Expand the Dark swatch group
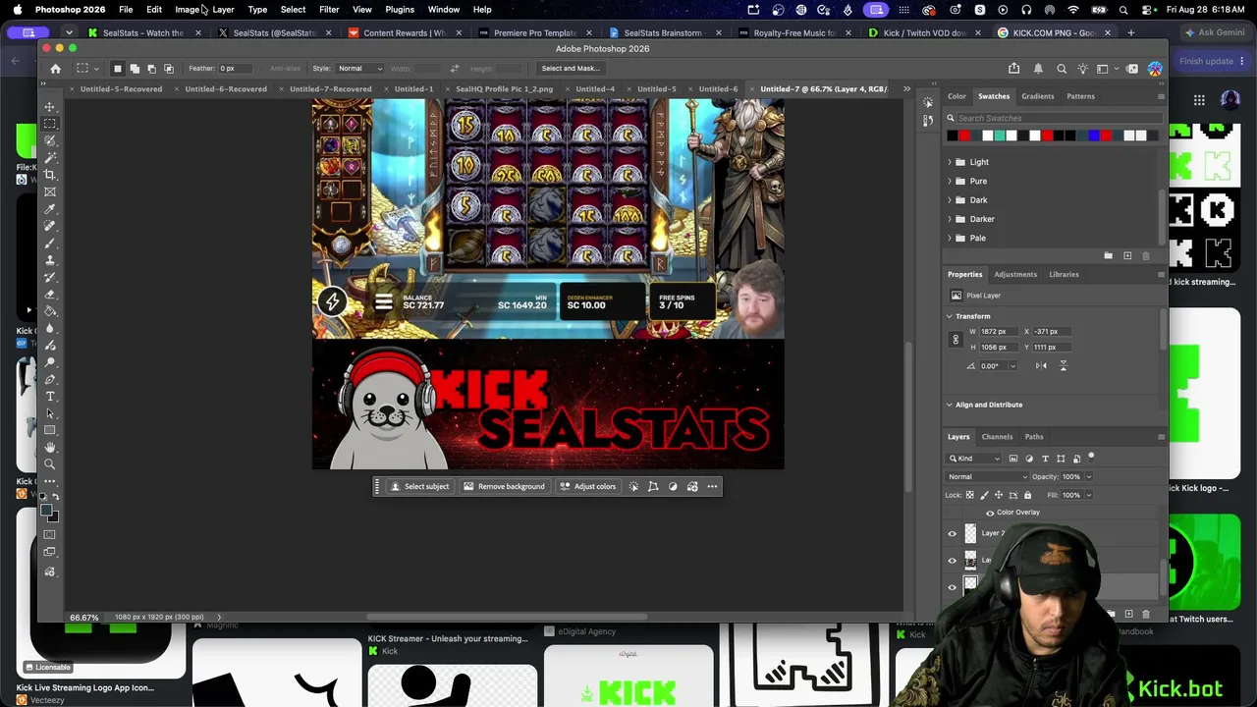The image size is (1257, 707). coord(950,200)
